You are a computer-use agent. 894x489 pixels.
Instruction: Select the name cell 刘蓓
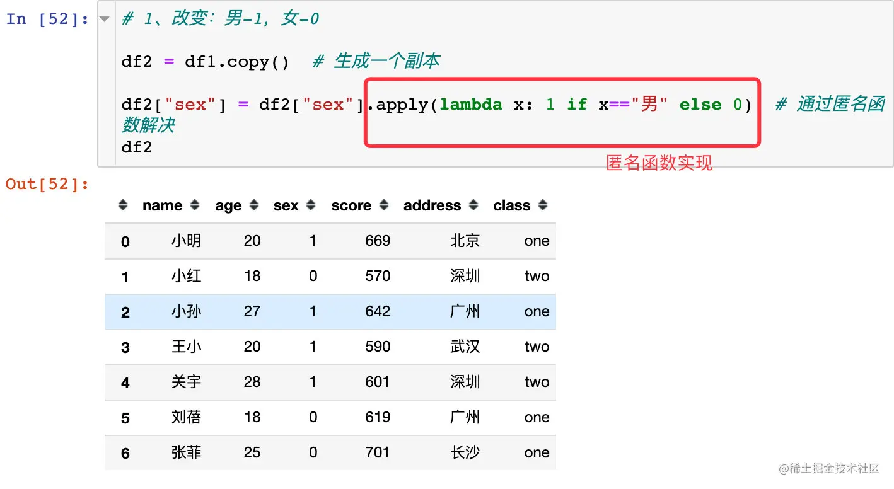click(186, 417)
